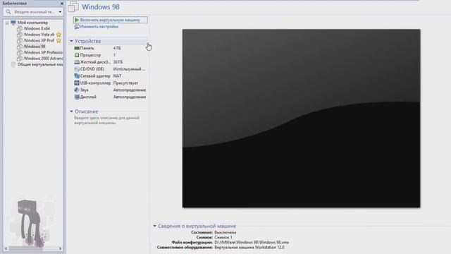Select Windows 8 x64 in library
This screenshot has width=451, height=254.
[37, 28]
